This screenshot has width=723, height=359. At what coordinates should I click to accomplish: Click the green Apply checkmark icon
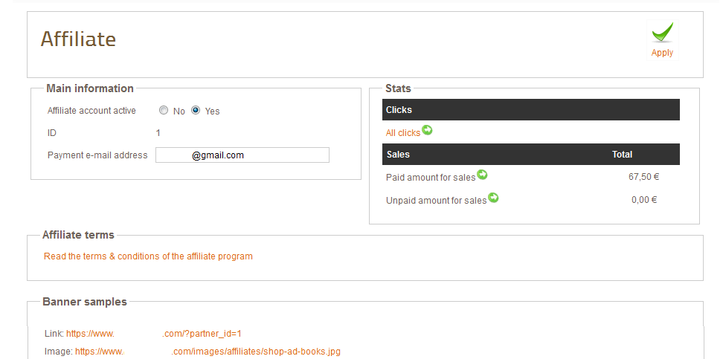pyautogui.click(x=662, y=33)
